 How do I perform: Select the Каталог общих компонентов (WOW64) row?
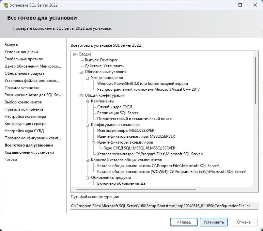172,172
